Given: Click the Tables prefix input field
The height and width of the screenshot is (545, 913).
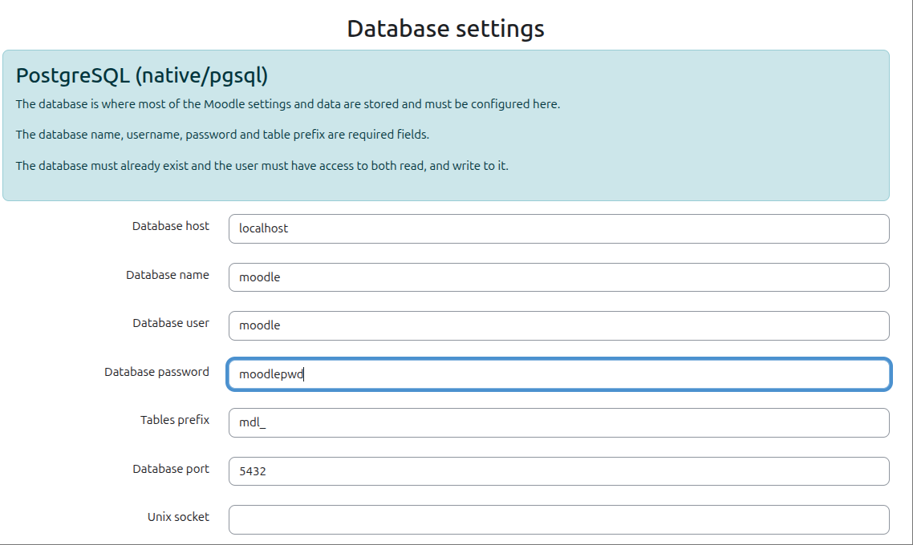Looking at the screenshot, I should [x=558, y=423].
